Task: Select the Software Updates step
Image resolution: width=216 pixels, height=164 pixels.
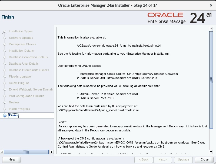Action: coord(21,38)
